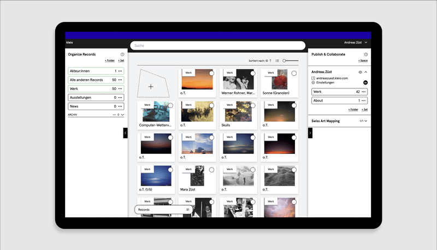
Task: Click the + Space link
Action: [362, 61]
